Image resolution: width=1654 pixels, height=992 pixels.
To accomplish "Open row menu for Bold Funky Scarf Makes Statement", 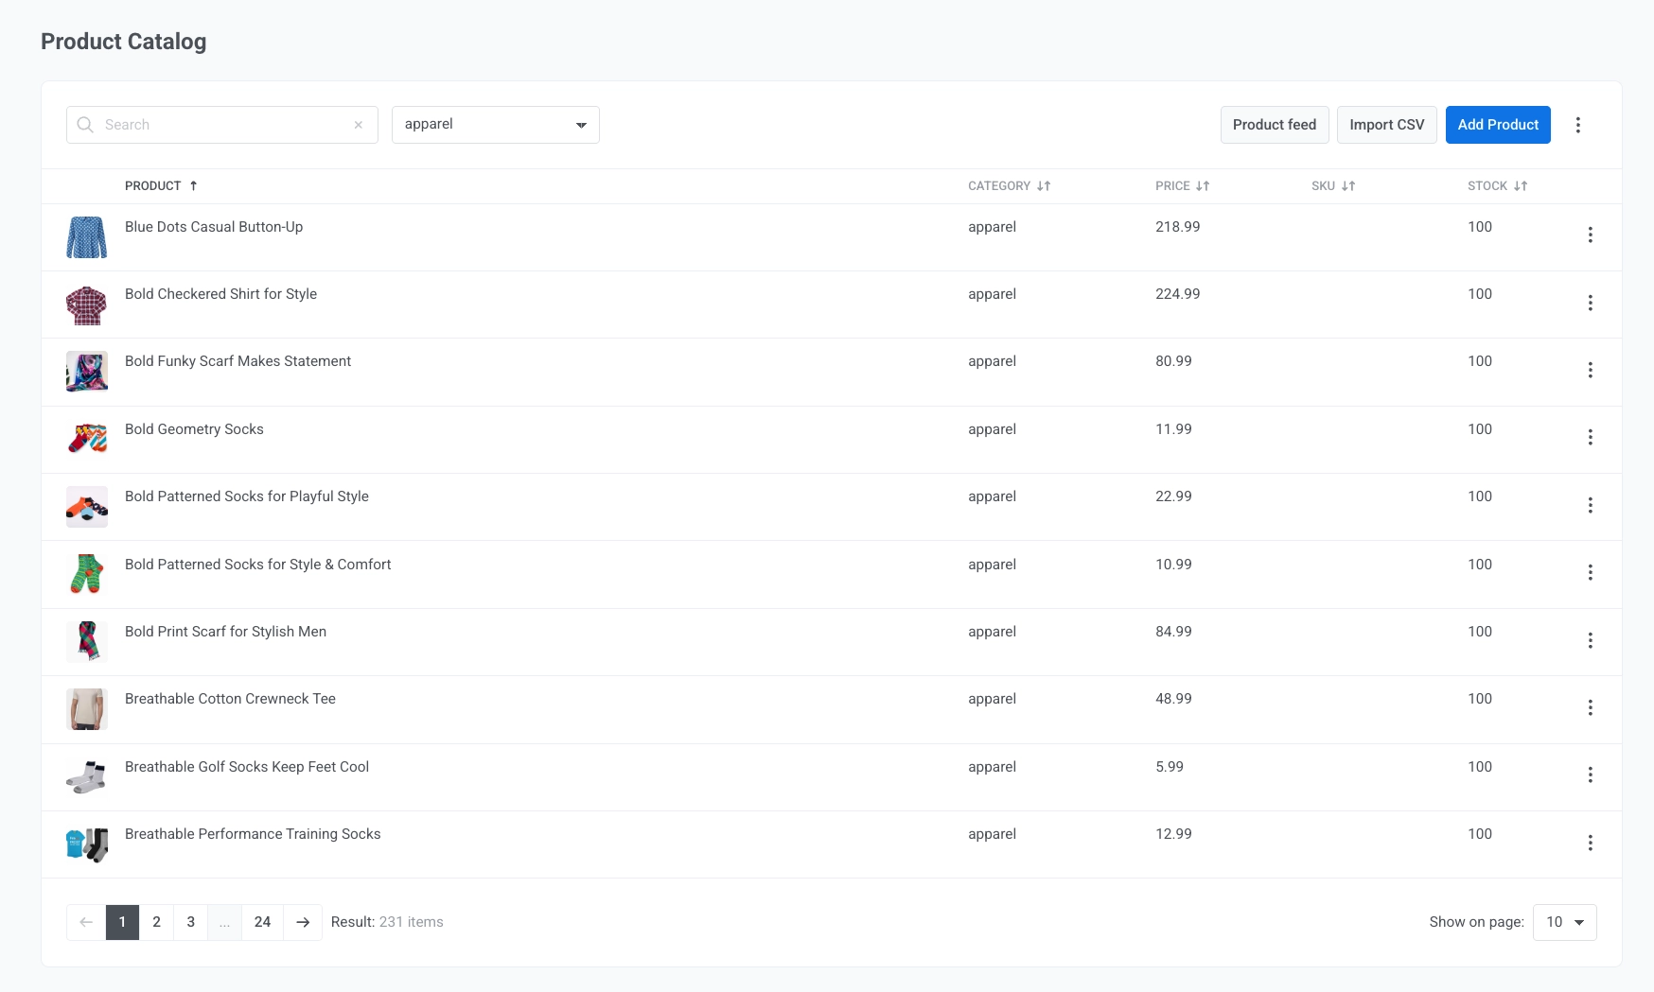I will (x=1590, y=370).
